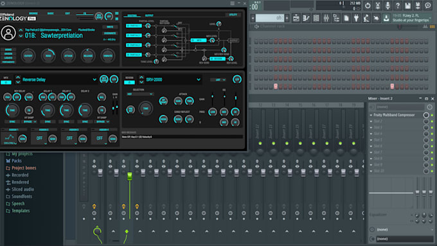Image resolution: width=437 pixels, height=246 pixels.
Task: Click the floppy disk save icon
Action: [x=407, y=5]
